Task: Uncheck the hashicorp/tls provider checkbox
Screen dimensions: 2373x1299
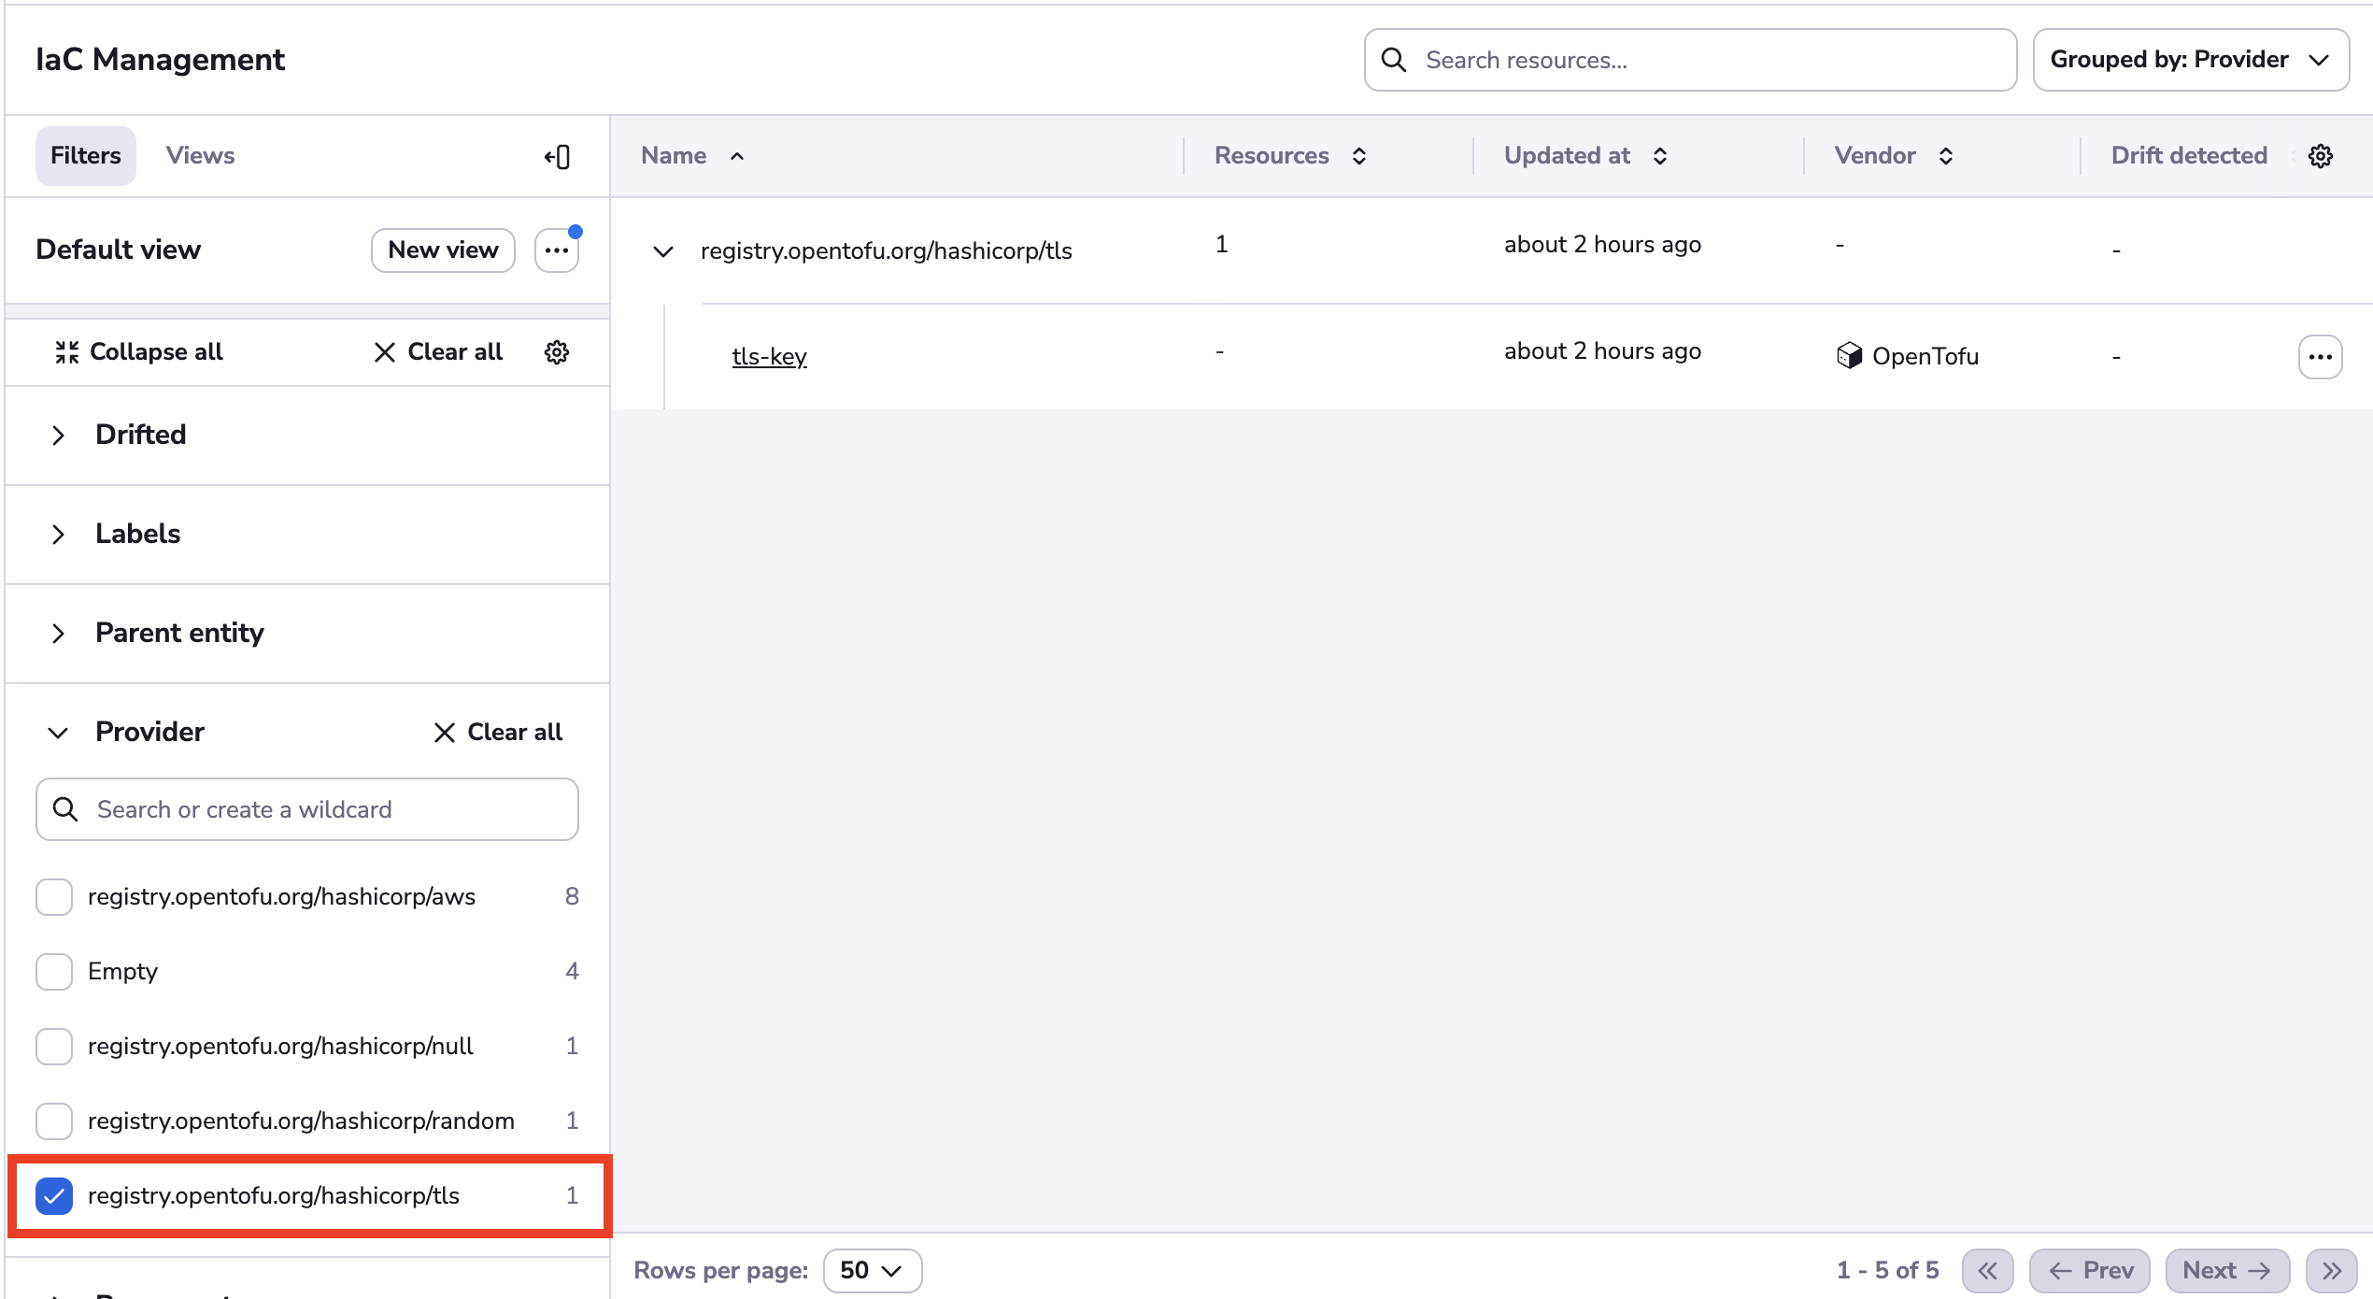Action: pos(54,1196)
